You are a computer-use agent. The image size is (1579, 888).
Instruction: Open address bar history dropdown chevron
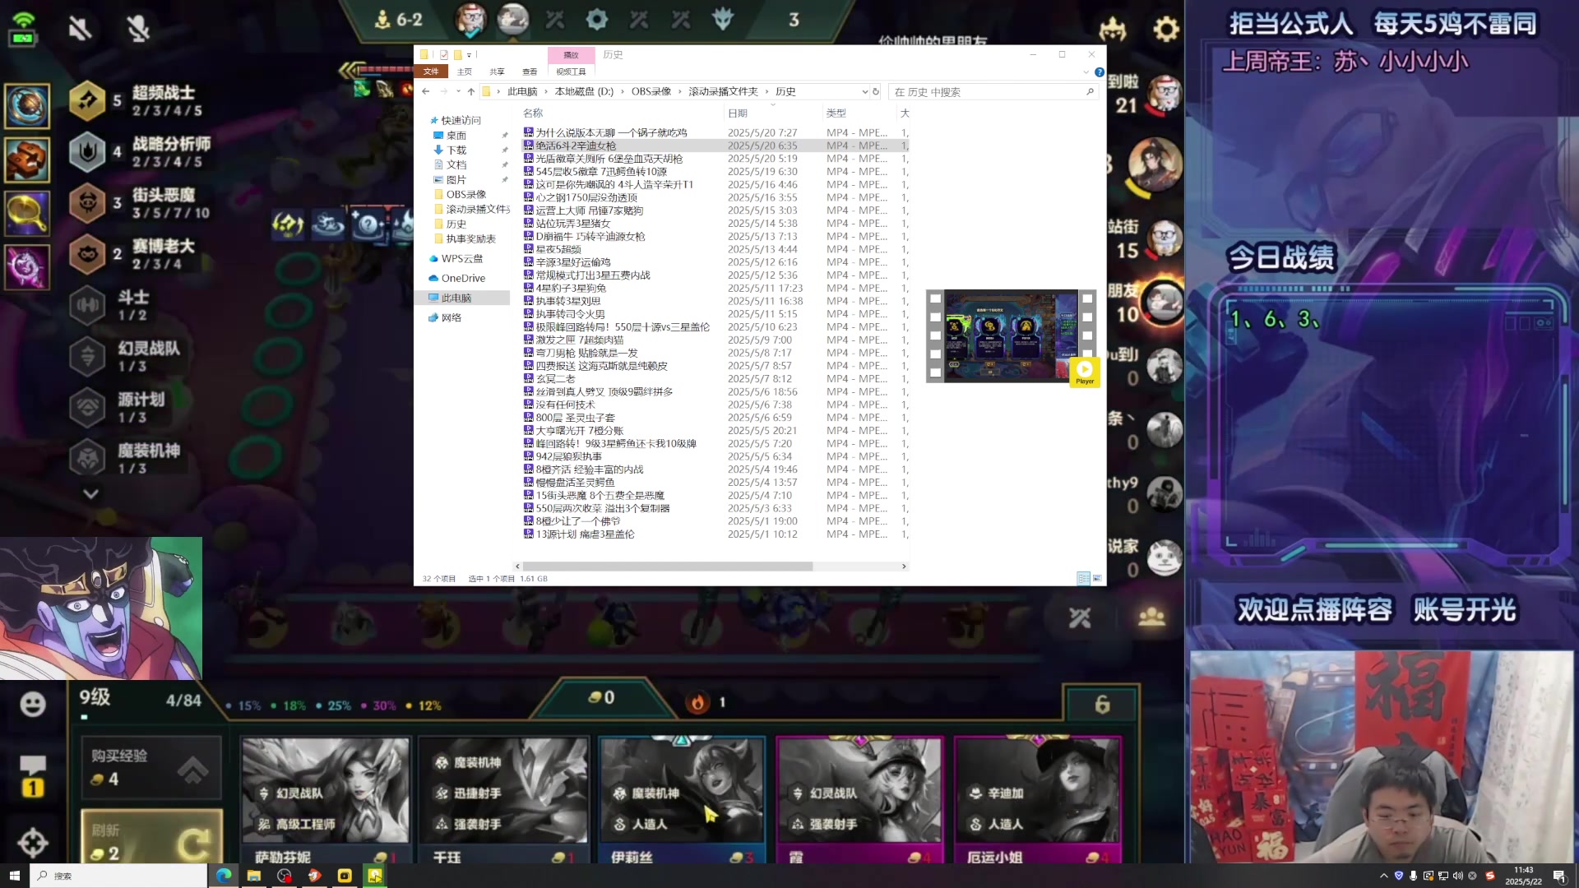tap(864, 92)
